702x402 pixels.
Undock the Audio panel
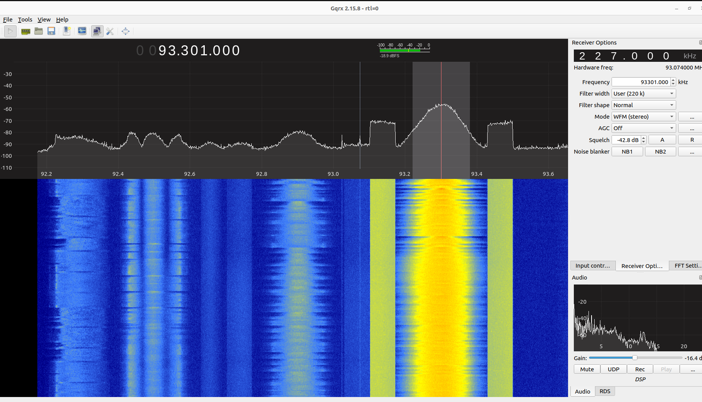click(x=700, y=277)
